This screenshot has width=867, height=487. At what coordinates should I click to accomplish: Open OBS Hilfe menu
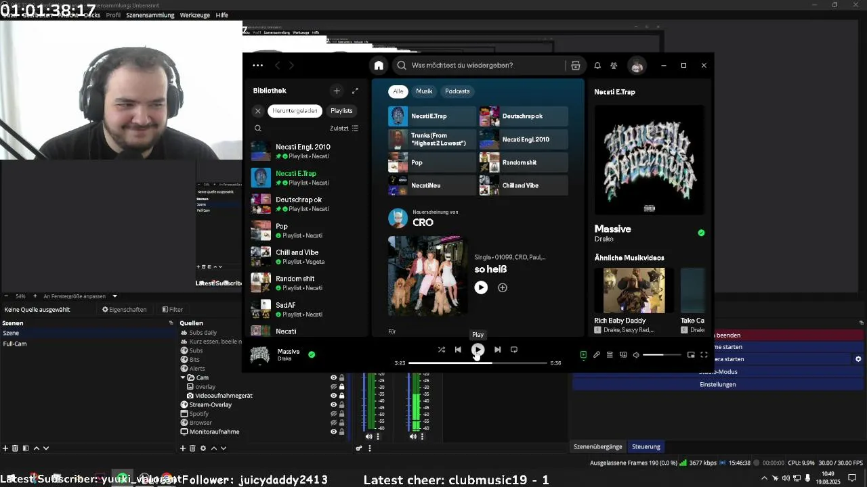(x=221, y=15)
